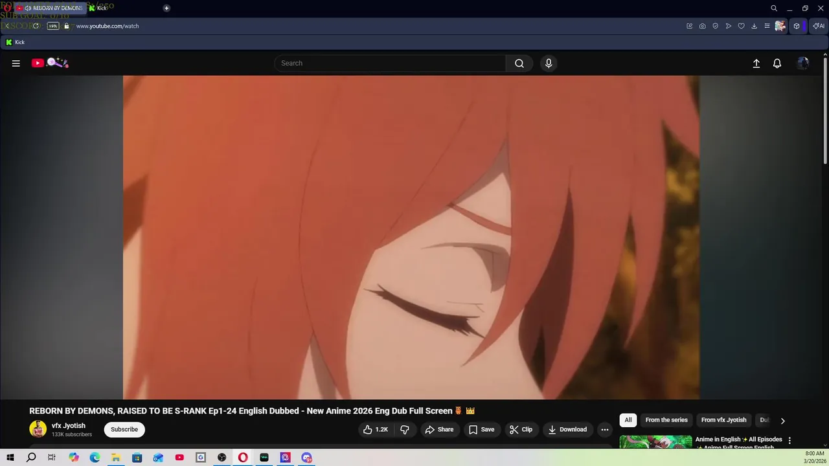The width and height of the screenshot is (829, 466).
Task: Open the YouTube upload/create icon
Action: click(x=756, y=63)
